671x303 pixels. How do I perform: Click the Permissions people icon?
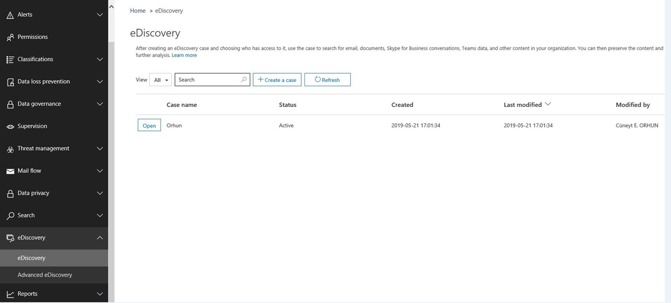10,37
